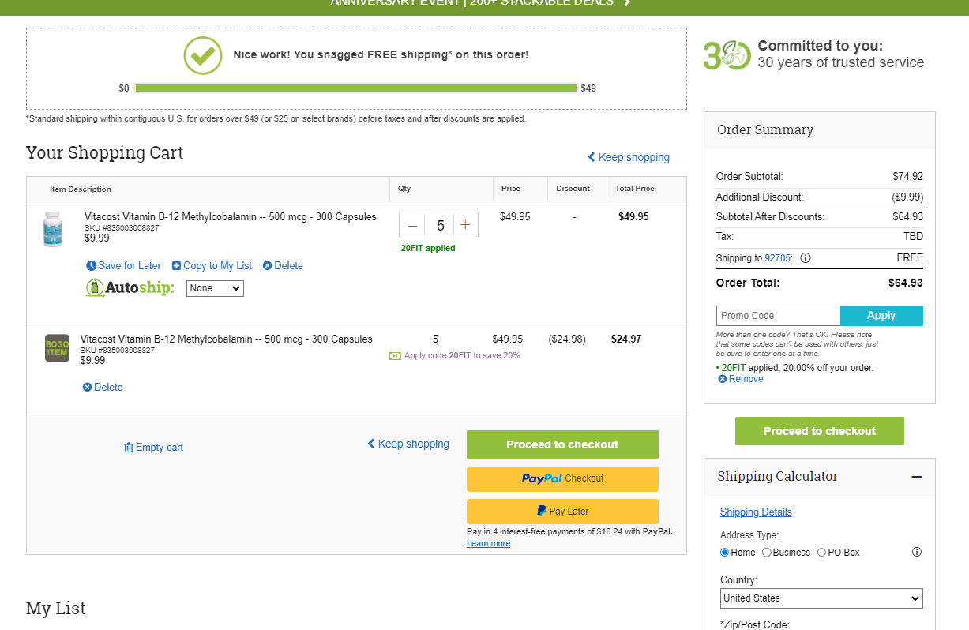This screenshot has height=630, width=969.
Task: Click first item's product name link
Action: (231, 216)
